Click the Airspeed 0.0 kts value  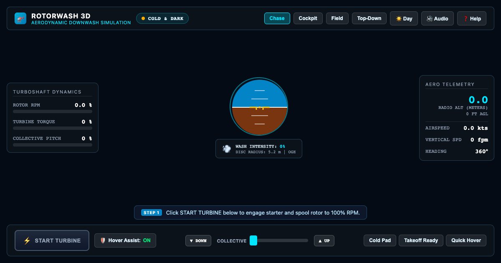(x=476, y=128)
